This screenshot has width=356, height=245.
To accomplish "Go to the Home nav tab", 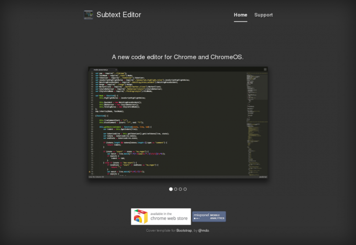I will pyautogui.click(x=240, y=15).
